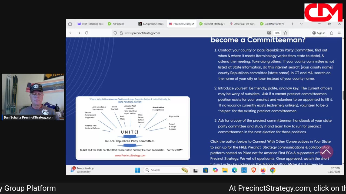Click the 'become a Committeeman?' heading
Image resolution: width=346 pixels, height=194 pixels.
pos(258,40)
